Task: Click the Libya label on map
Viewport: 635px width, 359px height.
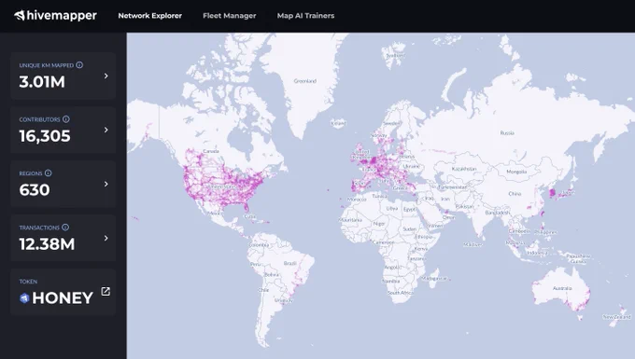Action: [x=392, y=209]
